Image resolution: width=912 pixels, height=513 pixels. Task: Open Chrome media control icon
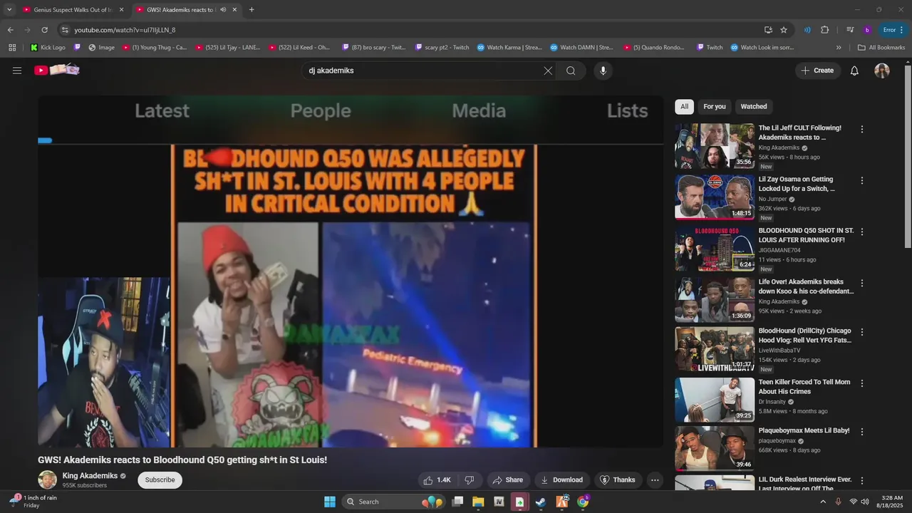click(x=850, y=30)
